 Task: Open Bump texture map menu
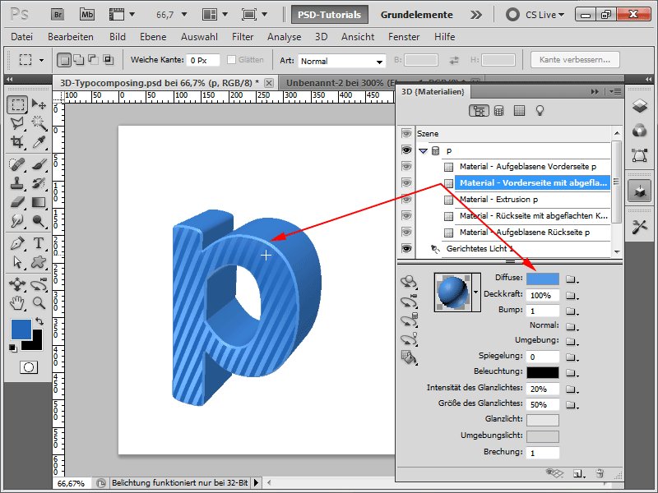[x=572, y=311]
